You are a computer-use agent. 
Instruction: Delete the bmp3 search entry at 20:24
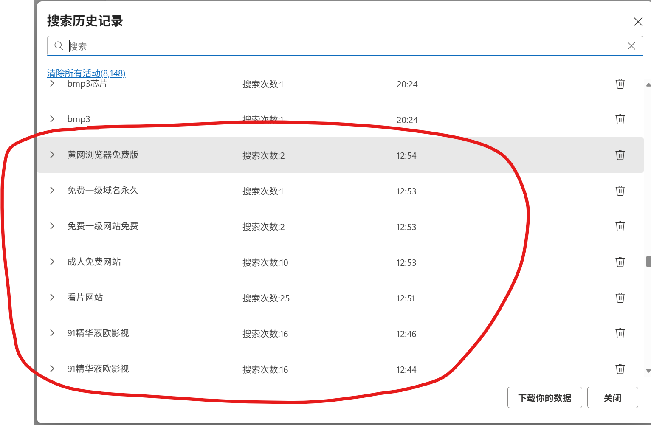click(x=620, y=119)
